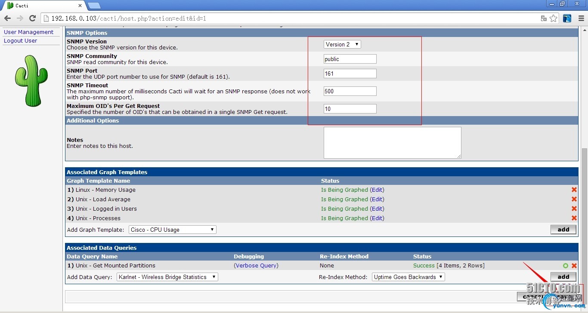Click the Notes text area

392,142
